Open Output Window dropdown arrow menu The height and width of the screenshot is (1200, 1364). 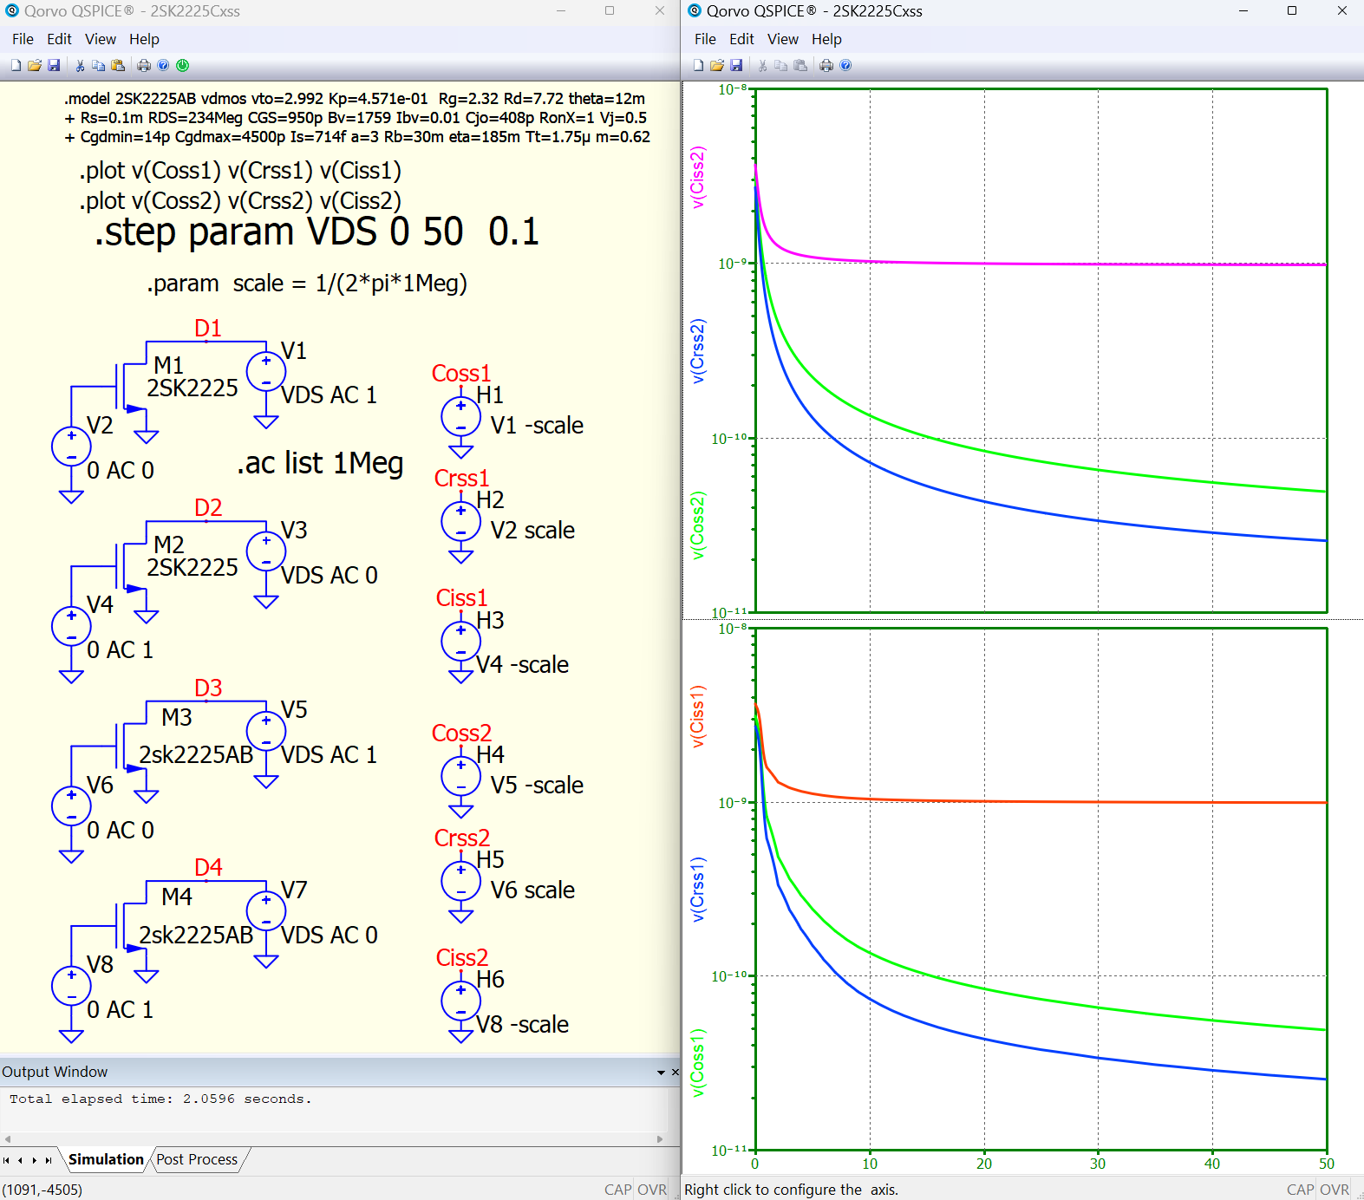click(661, 1073)
